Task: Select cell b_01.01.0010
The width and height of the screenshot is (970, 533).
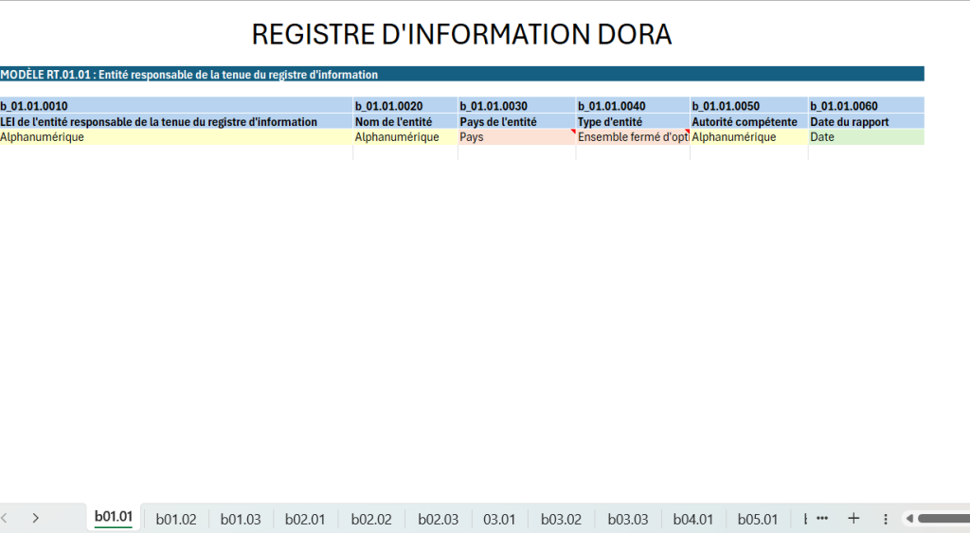Action: click(x=176, y=106)
